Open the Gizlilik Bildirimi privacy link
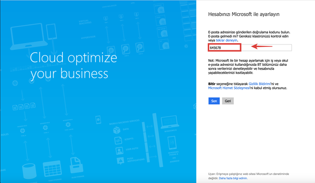Screen dimensions: 315x183 click(x=259, y=84)
